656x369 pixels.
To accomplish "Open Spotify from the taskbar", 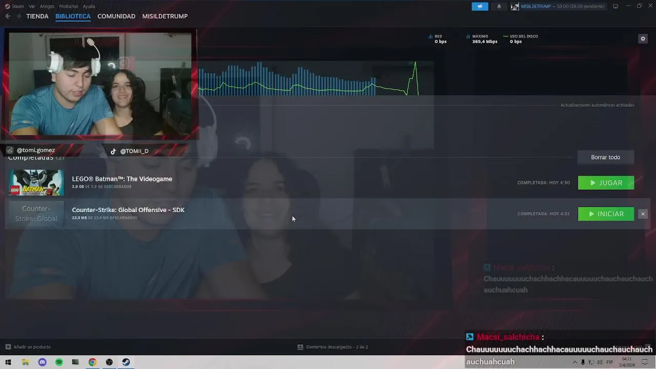I will coord(59,362).
